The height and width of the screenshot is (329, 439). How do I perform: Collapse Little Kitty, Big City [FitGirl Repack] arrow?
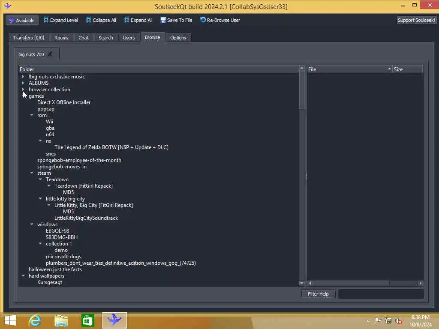(49, 205)
